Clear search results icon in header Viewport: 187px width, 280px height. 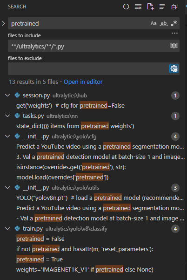coord(138,7)
